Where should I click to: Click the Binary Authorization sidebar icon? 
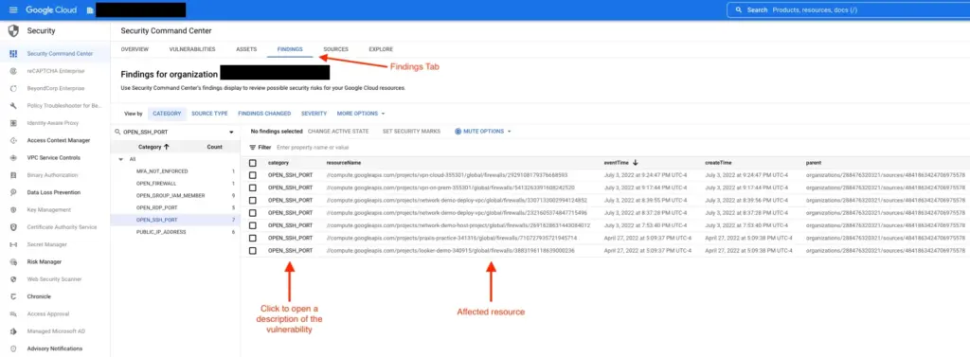[13, 175]
